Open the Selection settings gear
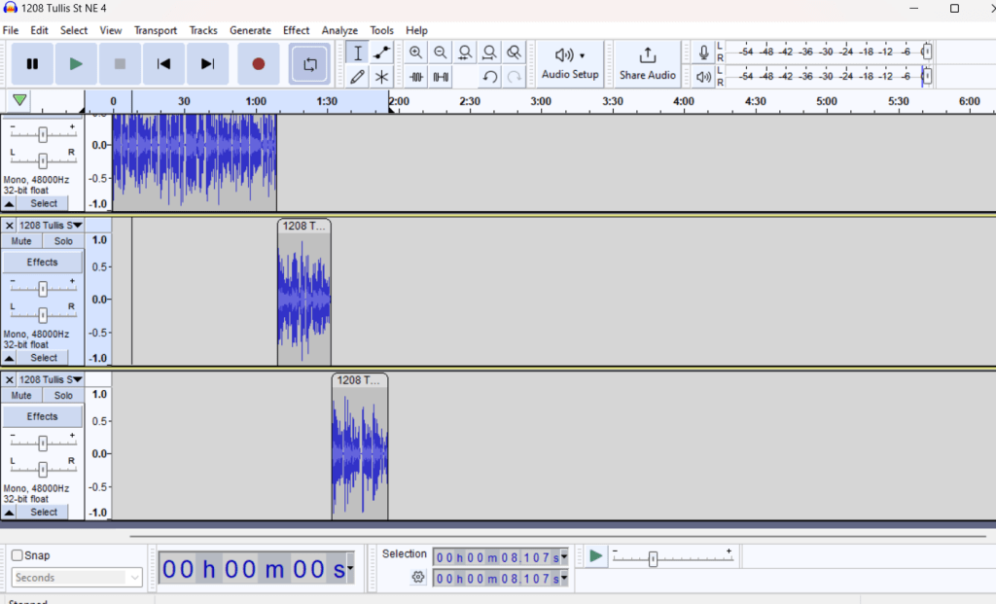This screenshot has height=604, width=996. (418, 578)
